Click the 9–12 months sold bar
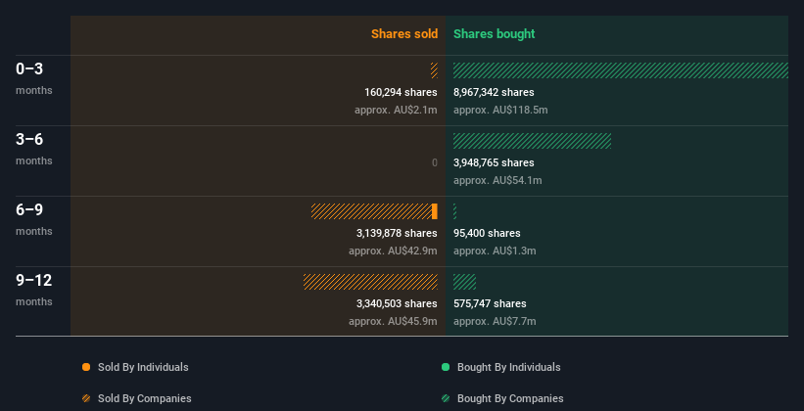The height and width of the screenshot is (411, 804). coord(371,282)
